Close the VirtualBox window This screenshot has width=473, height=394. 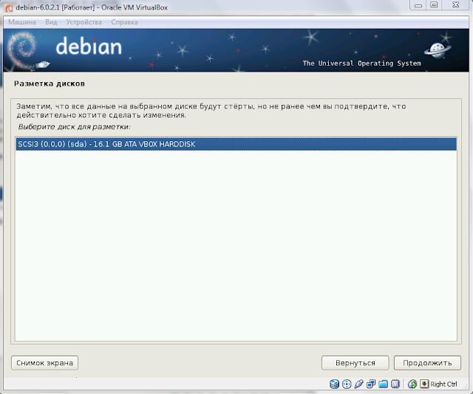click(456, 5)
